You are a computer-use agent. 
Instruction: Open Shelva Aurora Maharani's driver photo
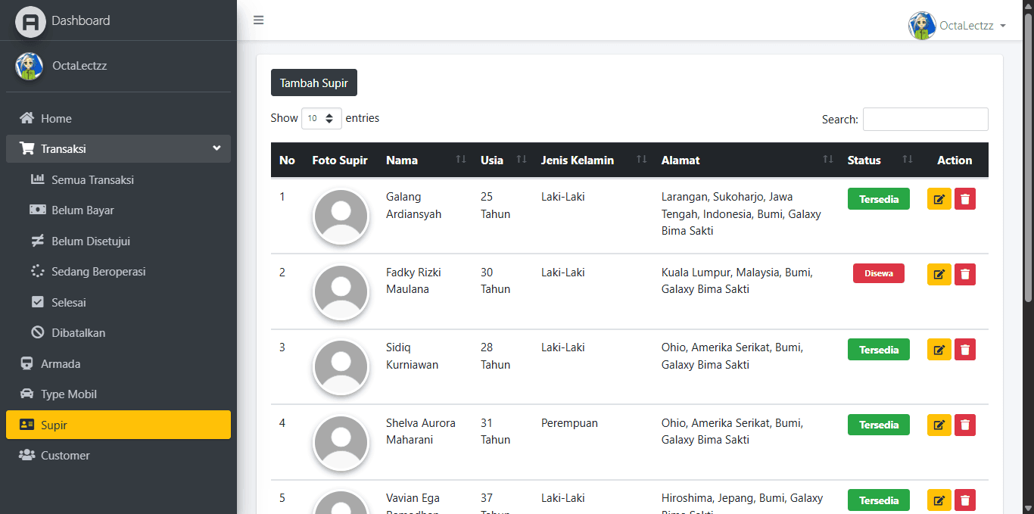click(x=341, y=442)
